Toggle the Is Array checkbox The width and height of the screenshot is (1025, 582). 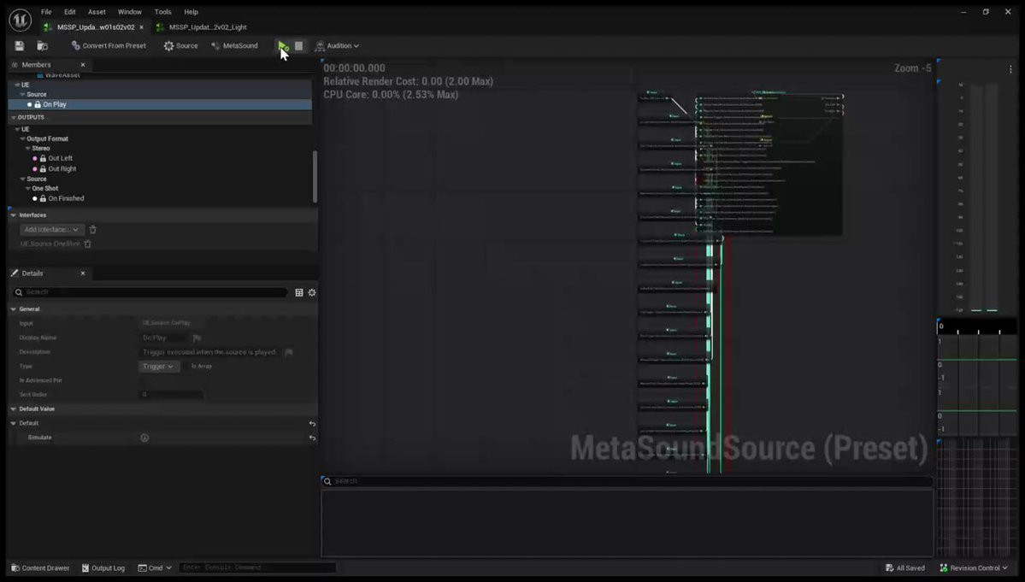(x=186, y=367)
